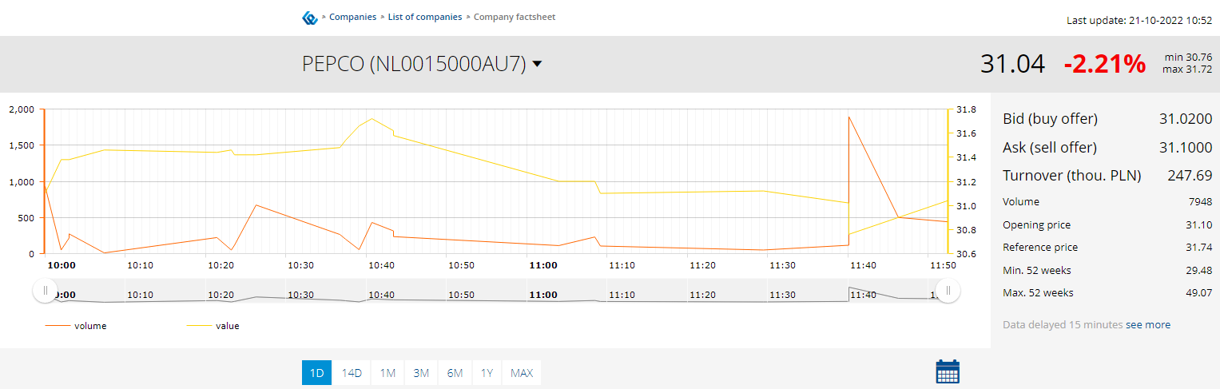The height and width of the screenshot is (389, 1220).
Task: Open the Companies breadcrumb link
Action: (x=352, y=17)
